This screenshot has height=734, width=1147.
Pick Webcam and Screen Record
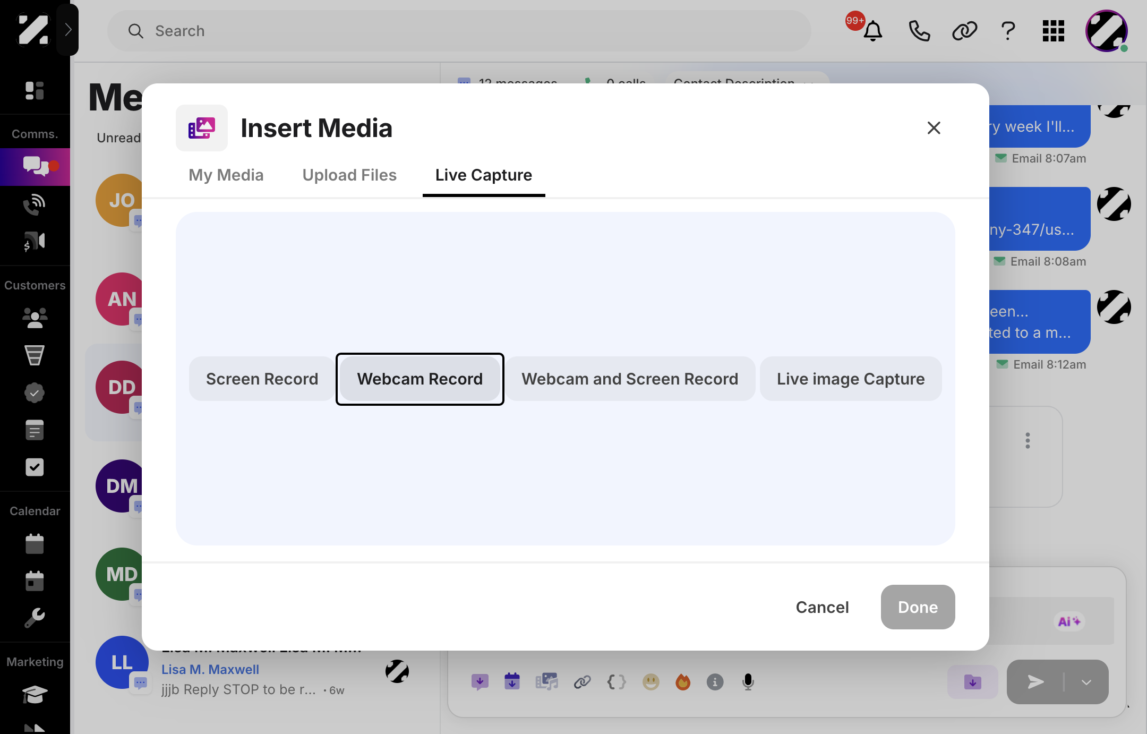[630, 379]
